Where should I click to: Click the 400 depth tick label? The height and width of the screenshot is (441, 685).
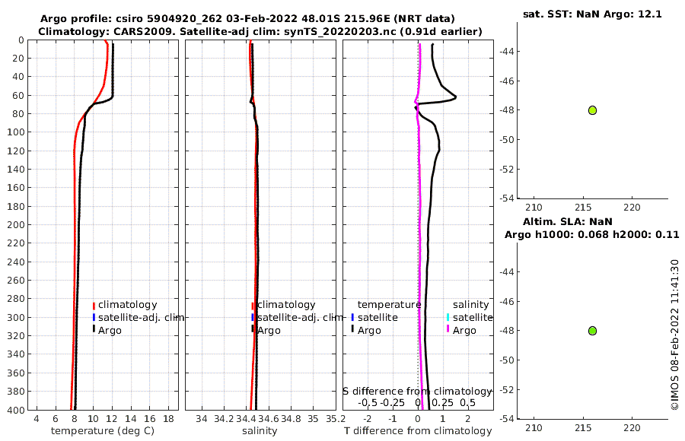click(x=16, y=410)
